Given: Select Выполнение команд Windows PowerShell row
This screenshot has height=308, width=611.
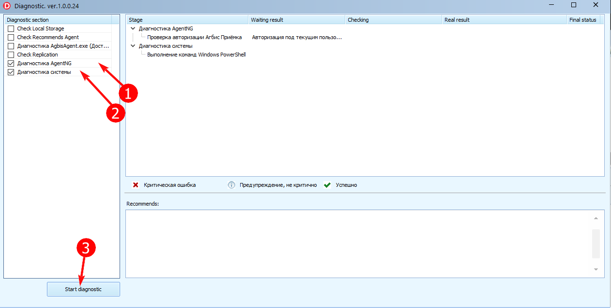Looking at the screenshot, I should coord(196,55).
